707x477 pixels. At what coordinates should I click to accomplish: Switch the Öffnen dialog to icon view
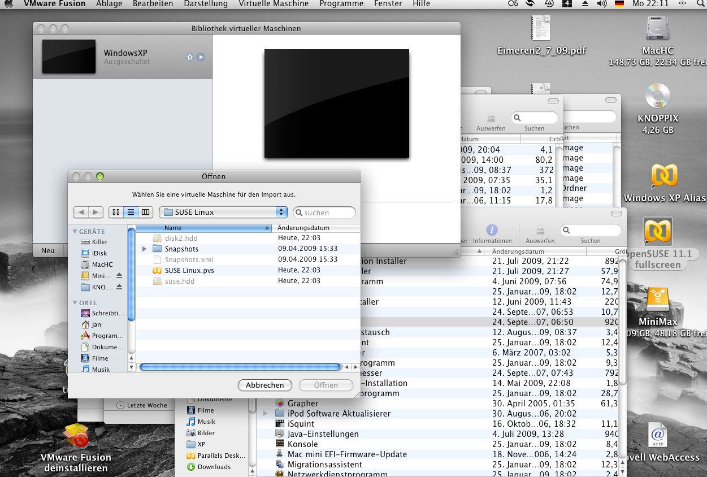[116, 212]
